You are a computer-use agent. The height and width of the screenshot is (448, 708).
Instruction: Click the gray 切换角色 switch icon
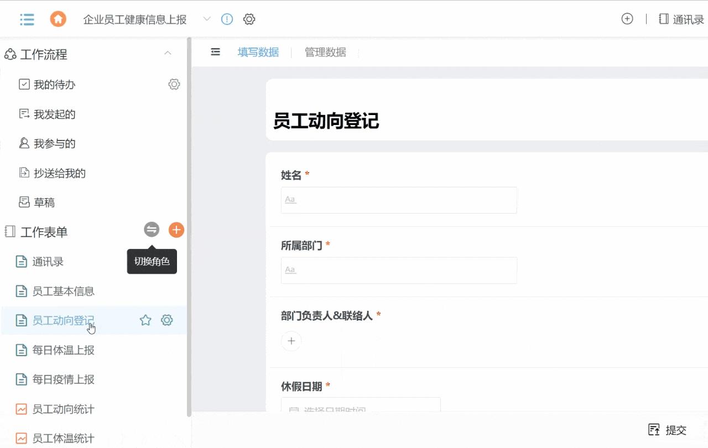(x=152, y=230)
